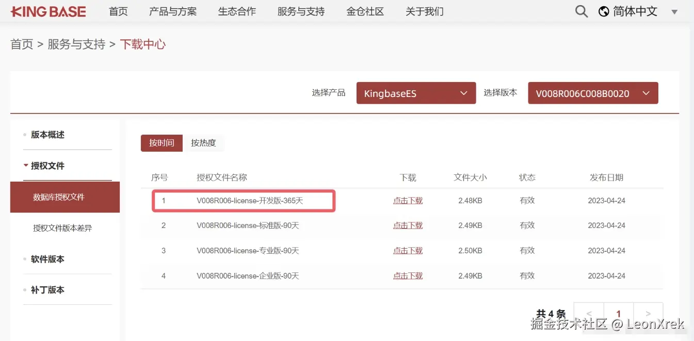694x341 pixels.
Task: Click the next page arrow
Action: [x=648, y=313]
